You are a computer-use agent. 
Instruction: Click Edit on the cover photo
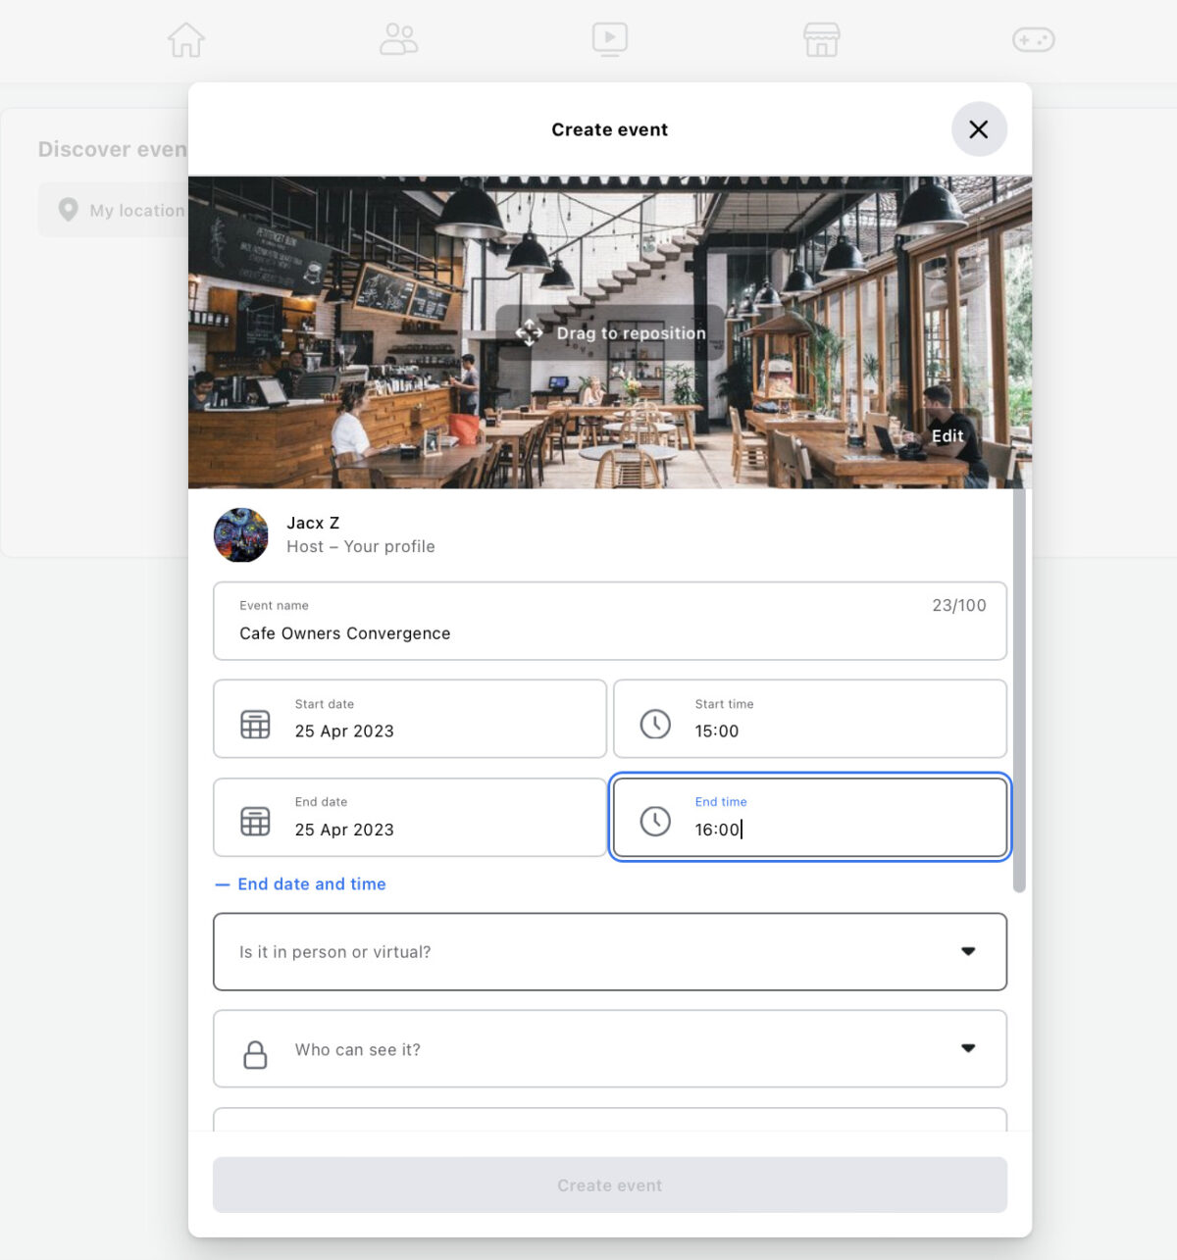pyautogui.click(x=947, y=435)
